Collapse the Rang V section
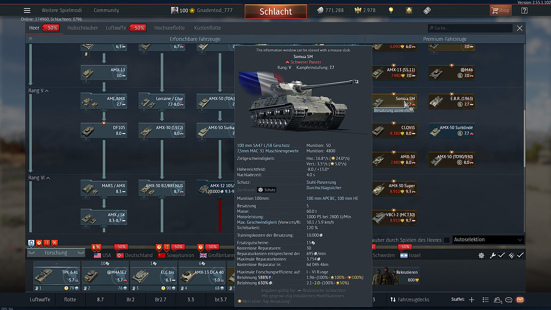 [x=39, y=91]
